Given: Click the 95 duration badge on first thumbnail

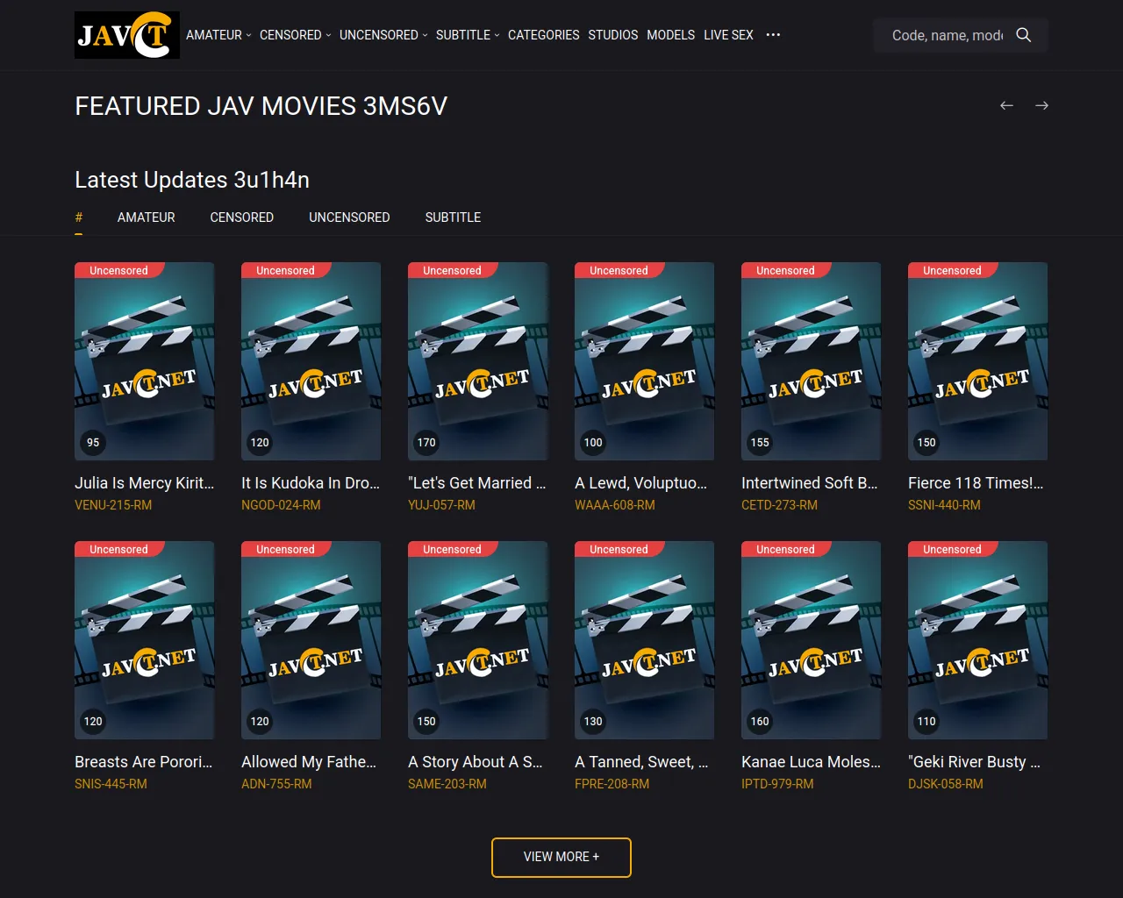Looking at the screenshot, I should [x=93, y=442].
